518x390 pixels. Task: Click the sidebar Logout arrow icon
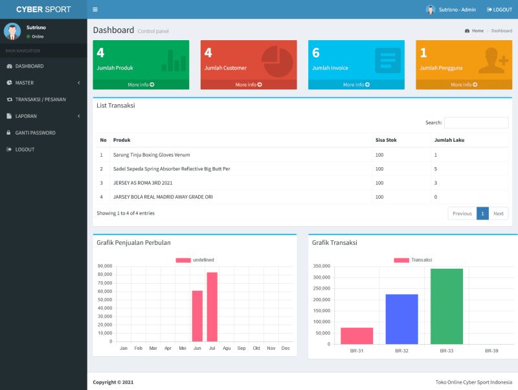tap(9, 150)
